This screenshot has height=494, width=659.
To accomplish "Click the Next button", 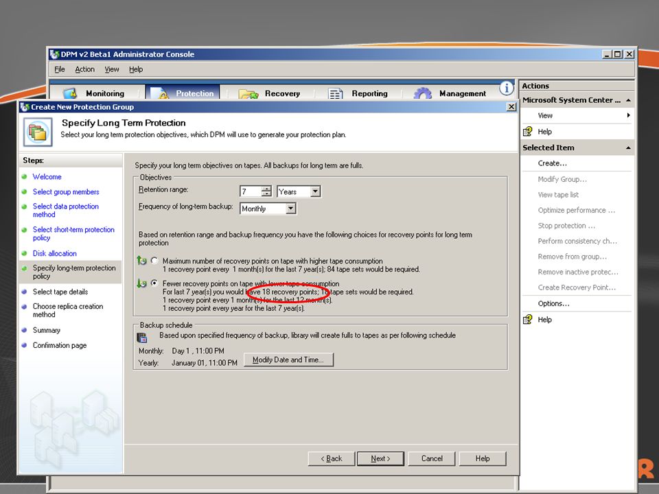I will [x=380, y=458].
